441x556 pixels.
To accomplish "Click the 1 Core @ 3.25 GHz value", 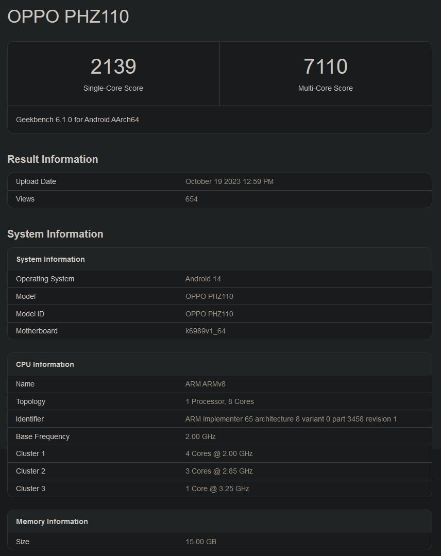I will (217, 488).
